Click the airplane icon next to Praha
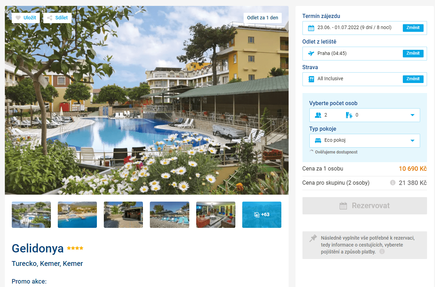The width and height of the screenshot is (435, 287). [x=311, y=53]
